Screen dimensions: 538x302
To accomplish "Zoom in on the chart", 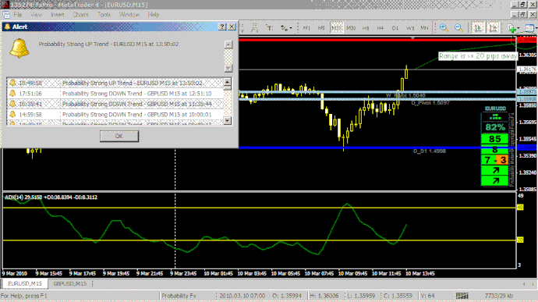I will point(444,28).
